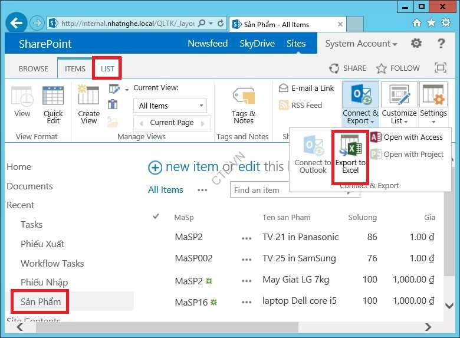
Task: Sort by the Soluong column header
Action: pos(362,218)
